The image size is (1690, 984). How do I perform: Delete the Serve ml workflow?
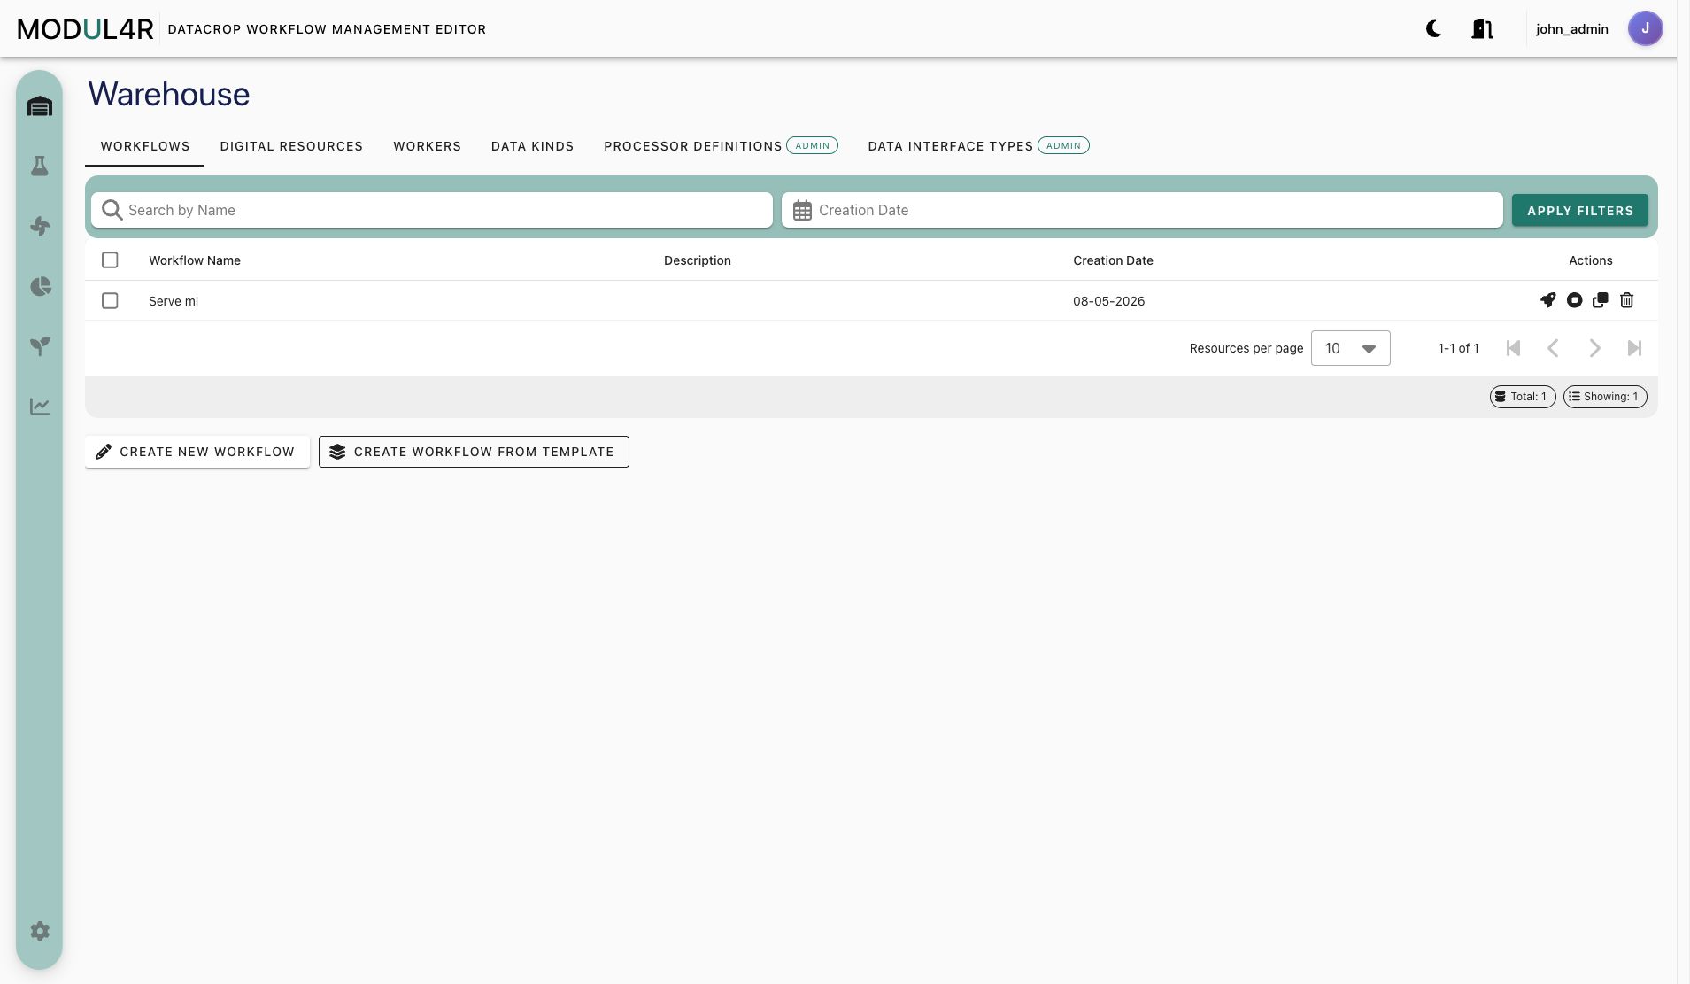1626,300
